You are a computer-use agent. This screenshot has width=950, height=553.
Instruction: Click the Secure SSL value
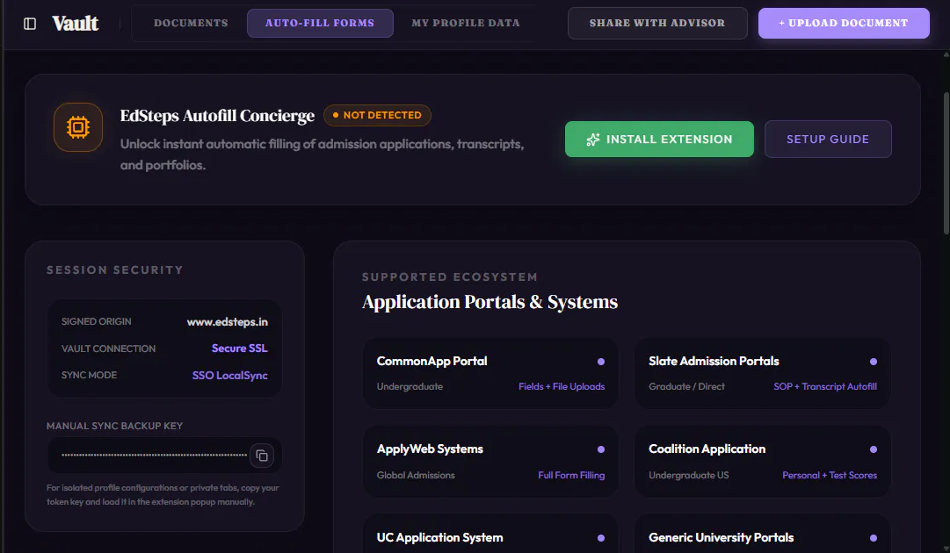pyautogui.click(x=239, y=348)
